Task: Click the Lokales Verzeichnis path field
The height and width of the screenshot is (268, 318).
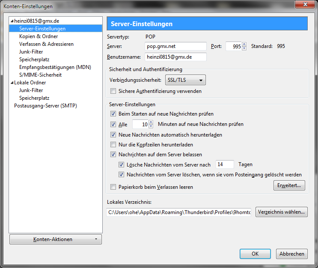Action: [178, 212]
